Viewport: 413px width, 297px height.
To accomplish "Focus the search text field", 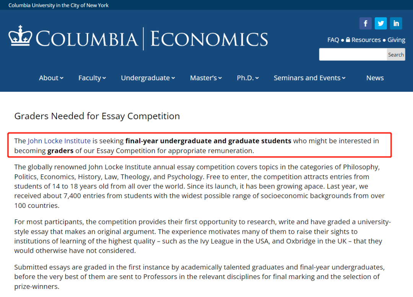I will tap(353, 55).
